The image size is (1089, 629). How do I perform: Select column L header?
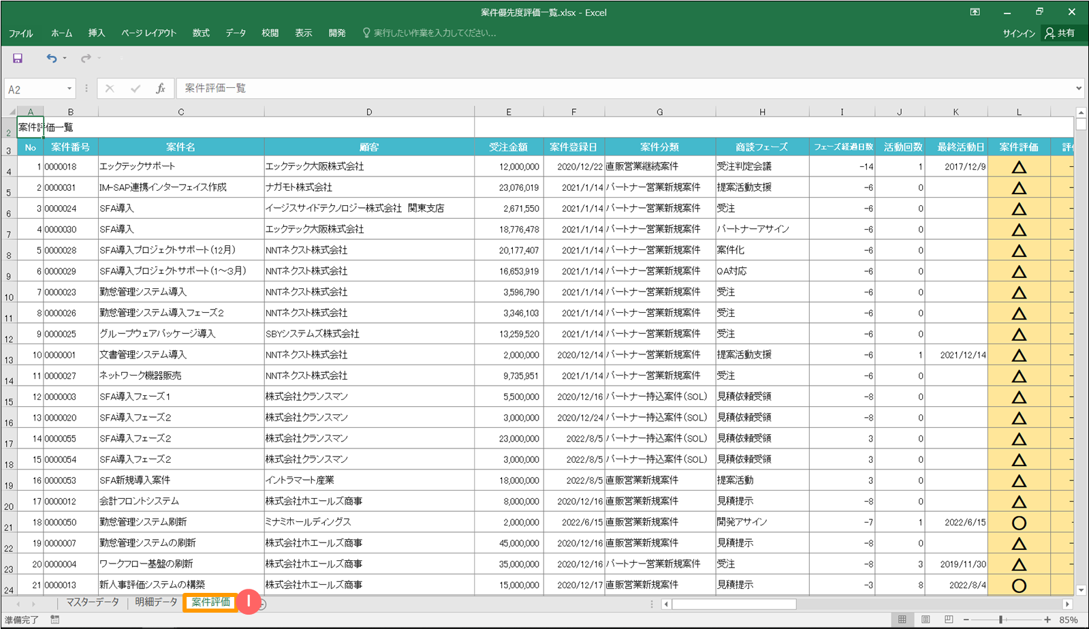pos(1019,112)
